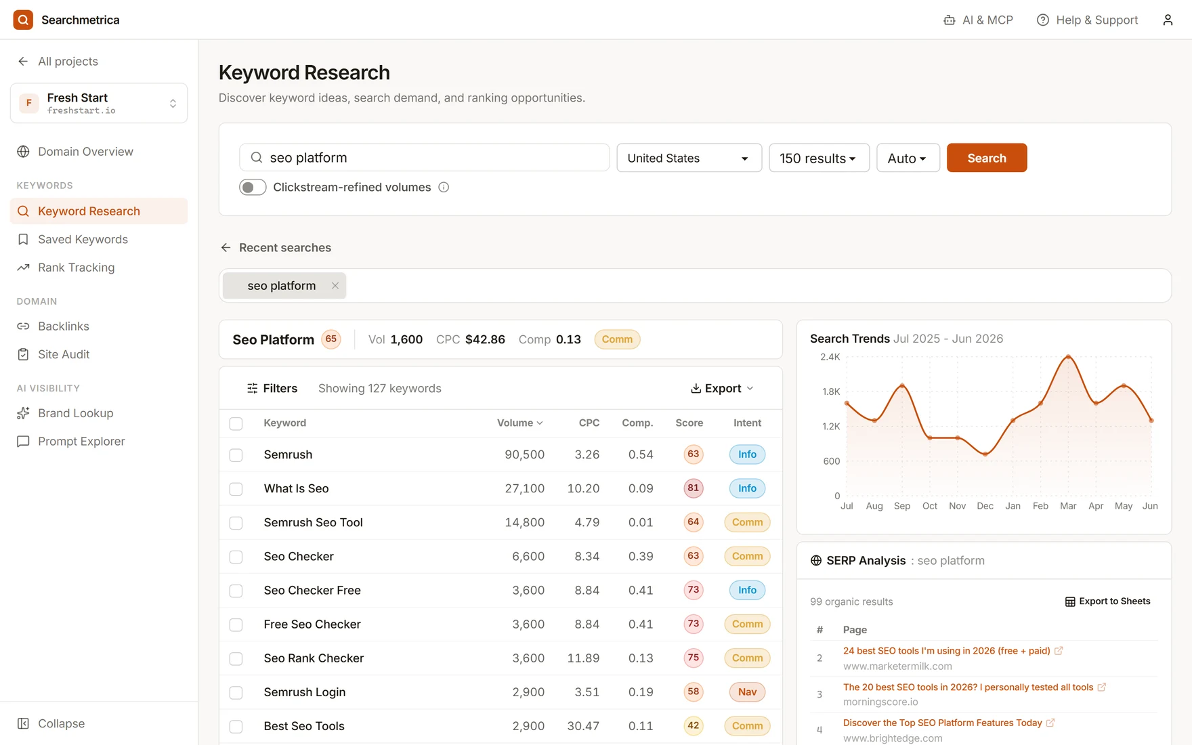
Task: Open the Auto mode dropdown
Action: [x=908, y=158]
